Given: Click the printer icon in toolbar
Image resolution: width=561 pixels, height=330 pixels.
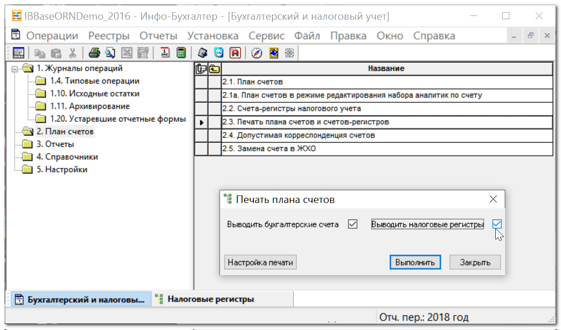Looking at the screenshot, I should pyautogui.click(x=94, y=53).
